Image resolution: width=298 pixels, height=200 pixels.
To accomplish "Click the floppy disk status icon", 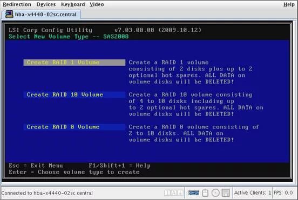I will (x=226, y=193).
